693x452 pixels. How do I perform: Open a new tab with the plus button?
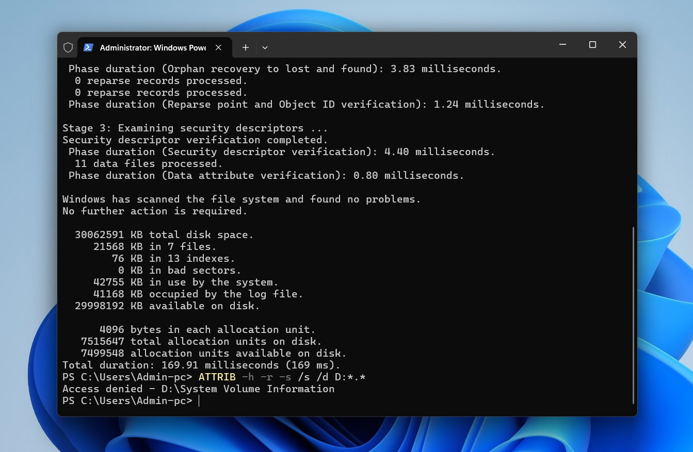246,47
